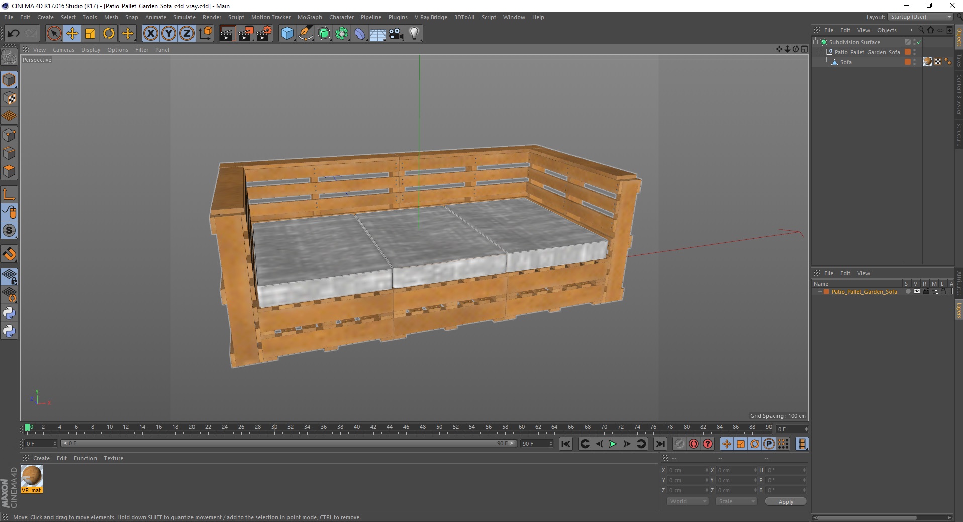The image size is (963, 522).
Task: Click Make Editable icon in left toolbar
Action: (x=9, y=57)
